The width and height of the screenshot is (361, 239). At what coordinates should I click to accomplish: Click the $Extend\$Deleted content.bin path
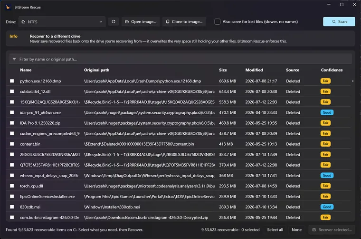click(x=139, y=144)
